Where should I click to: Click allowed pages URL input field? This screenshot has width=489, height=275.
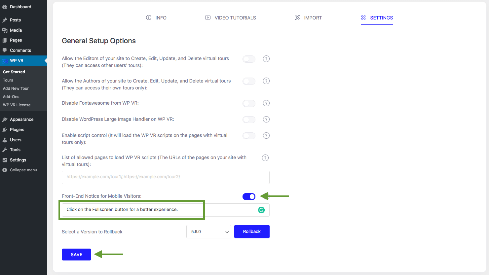[x=166, y=177]
